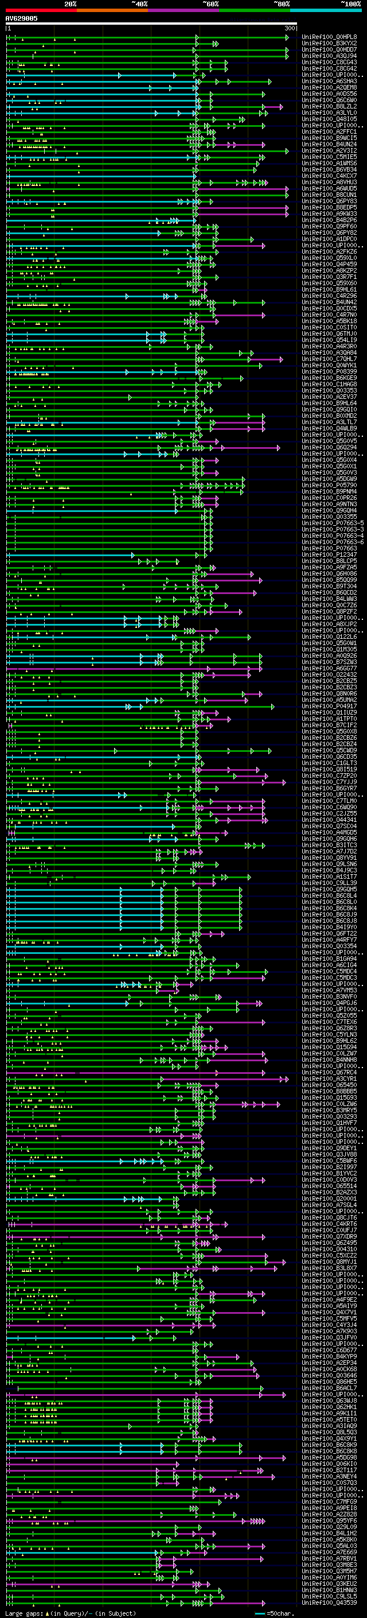The height and width of the screenshot is (1618, 367).
Task: Select hit UniRef100_Q4WLB9
Action: point(329,428)
